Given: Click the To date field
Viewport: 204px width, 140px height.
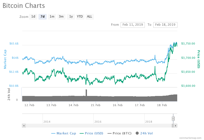Looking at the screenshot, I should pyautogui.click(x=165, y=25).
